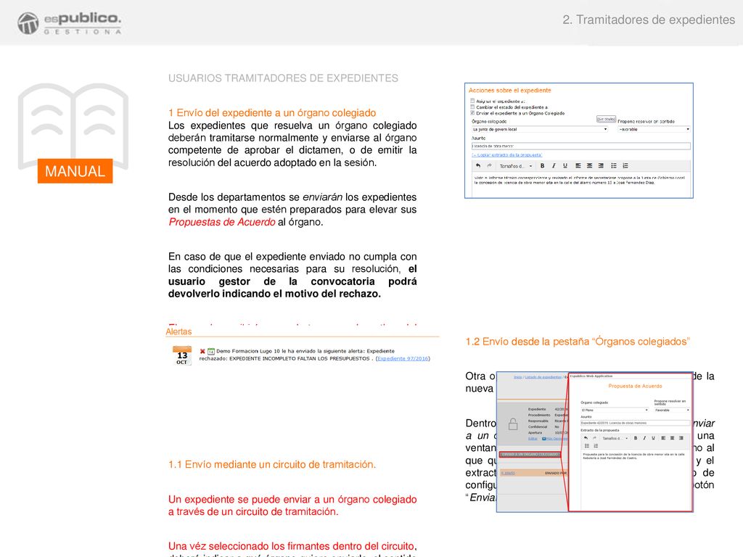Click the 'Inicio' breadcrumb link
This screenshot has height=557, width=743.
tap(518, 377)
